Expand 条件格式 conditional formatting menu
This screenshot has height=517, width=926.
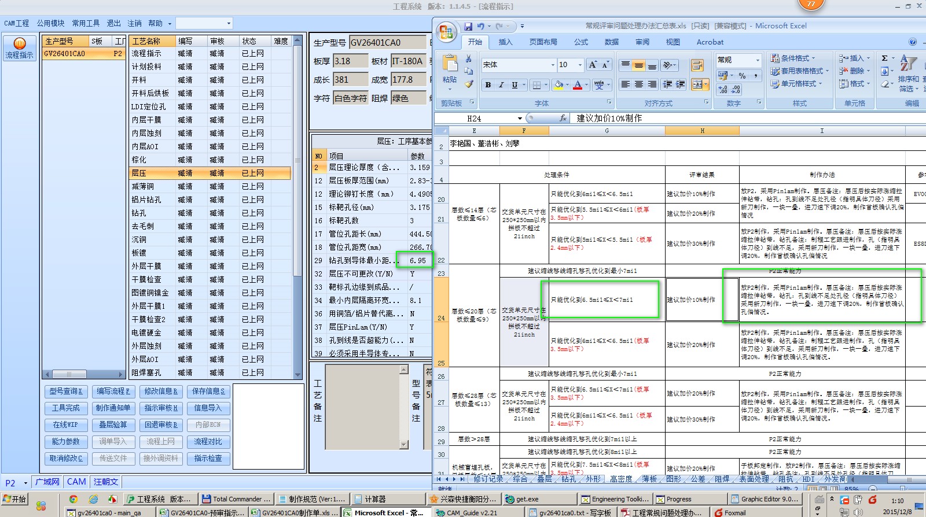793,58
